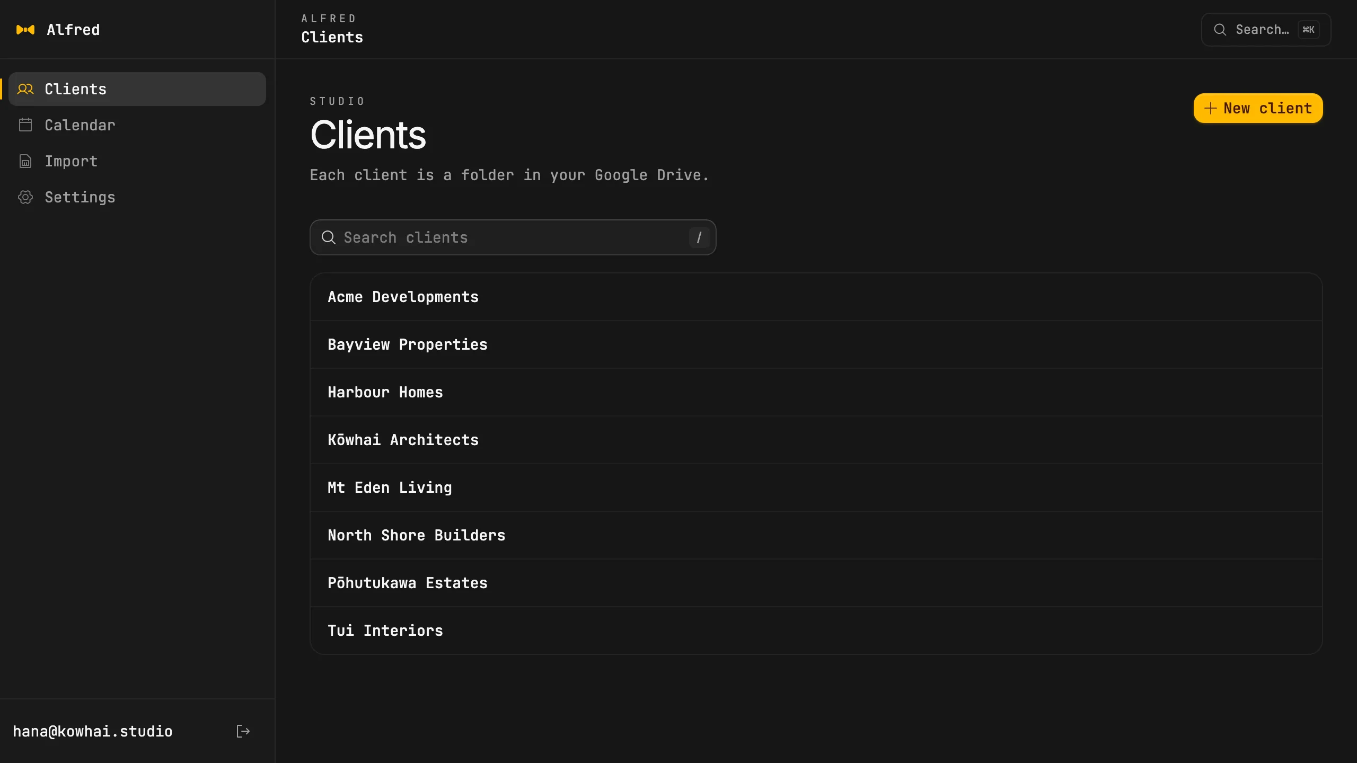Click the ALFRED label in the top header
This screenshot has height=763, width=1357.
pos(328,19)
